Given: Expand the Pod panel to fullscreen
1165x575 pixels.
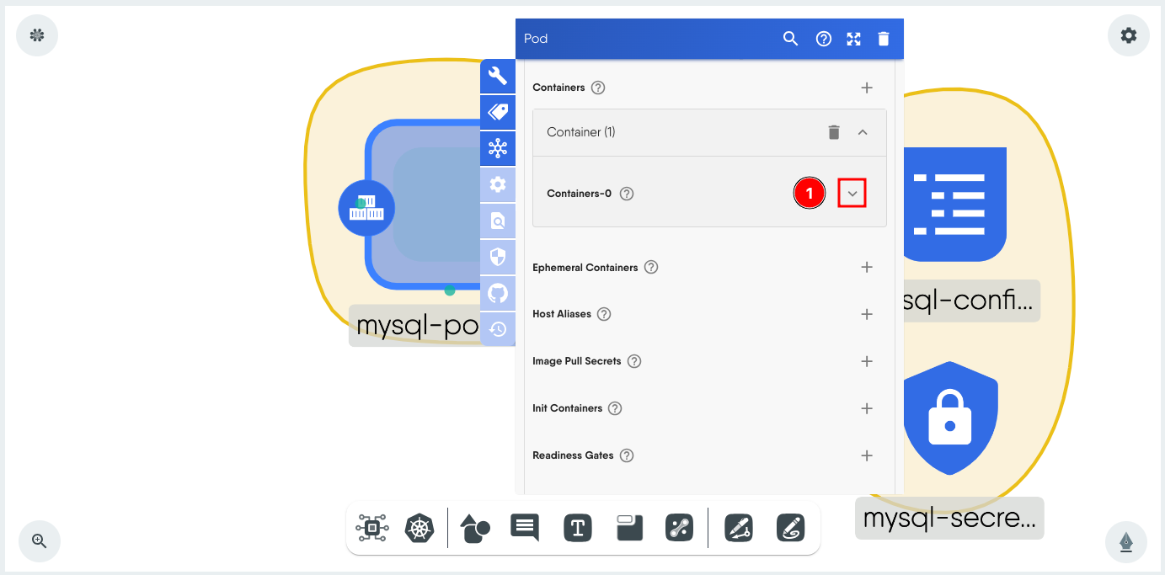Looking at the screenshot, I should [853, 39].
